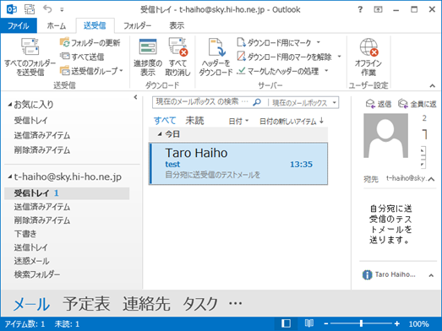Viewport: 442px width, 331px height.
Task: Switch to the 表示 tab
Action: [177, 25]
